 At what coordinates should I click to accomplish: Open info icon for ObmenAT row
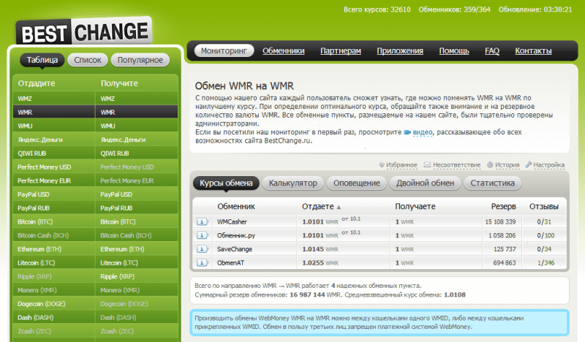[203, 263]
